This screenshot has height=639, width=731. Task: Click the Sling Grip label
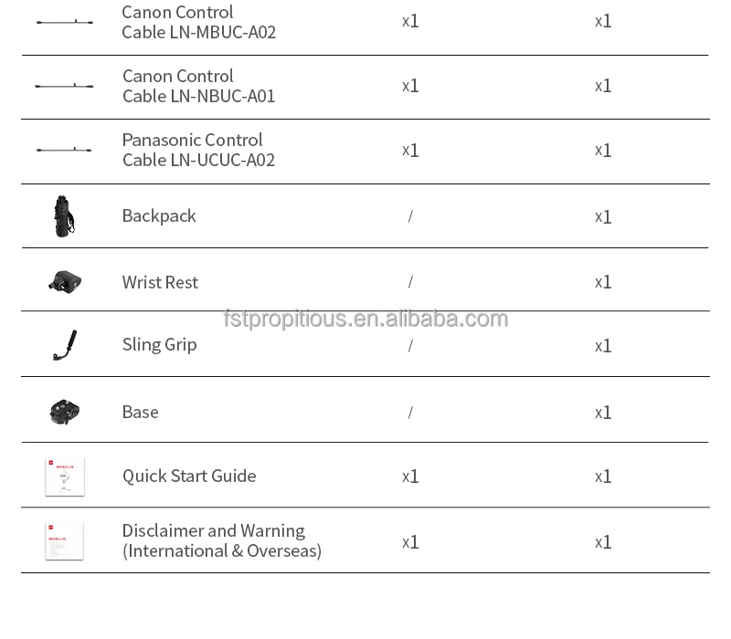[159, 345]
